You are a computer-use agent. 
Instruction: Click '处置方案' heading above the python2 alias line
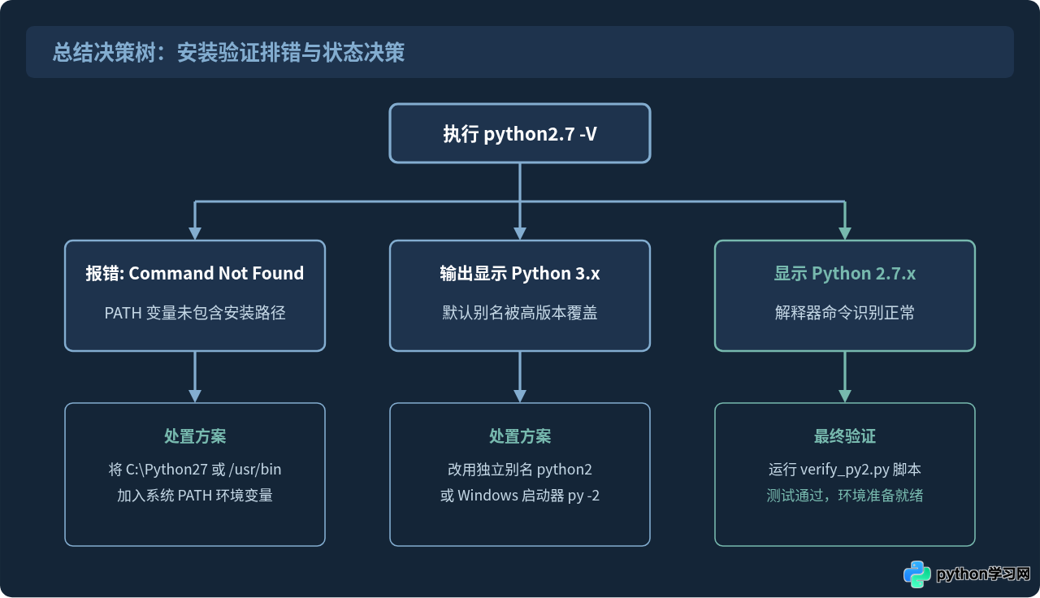tap(520, 436)
